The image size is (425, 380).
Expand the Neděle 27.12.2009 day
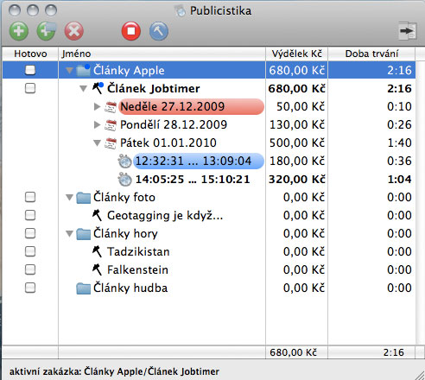coord(98,106)
